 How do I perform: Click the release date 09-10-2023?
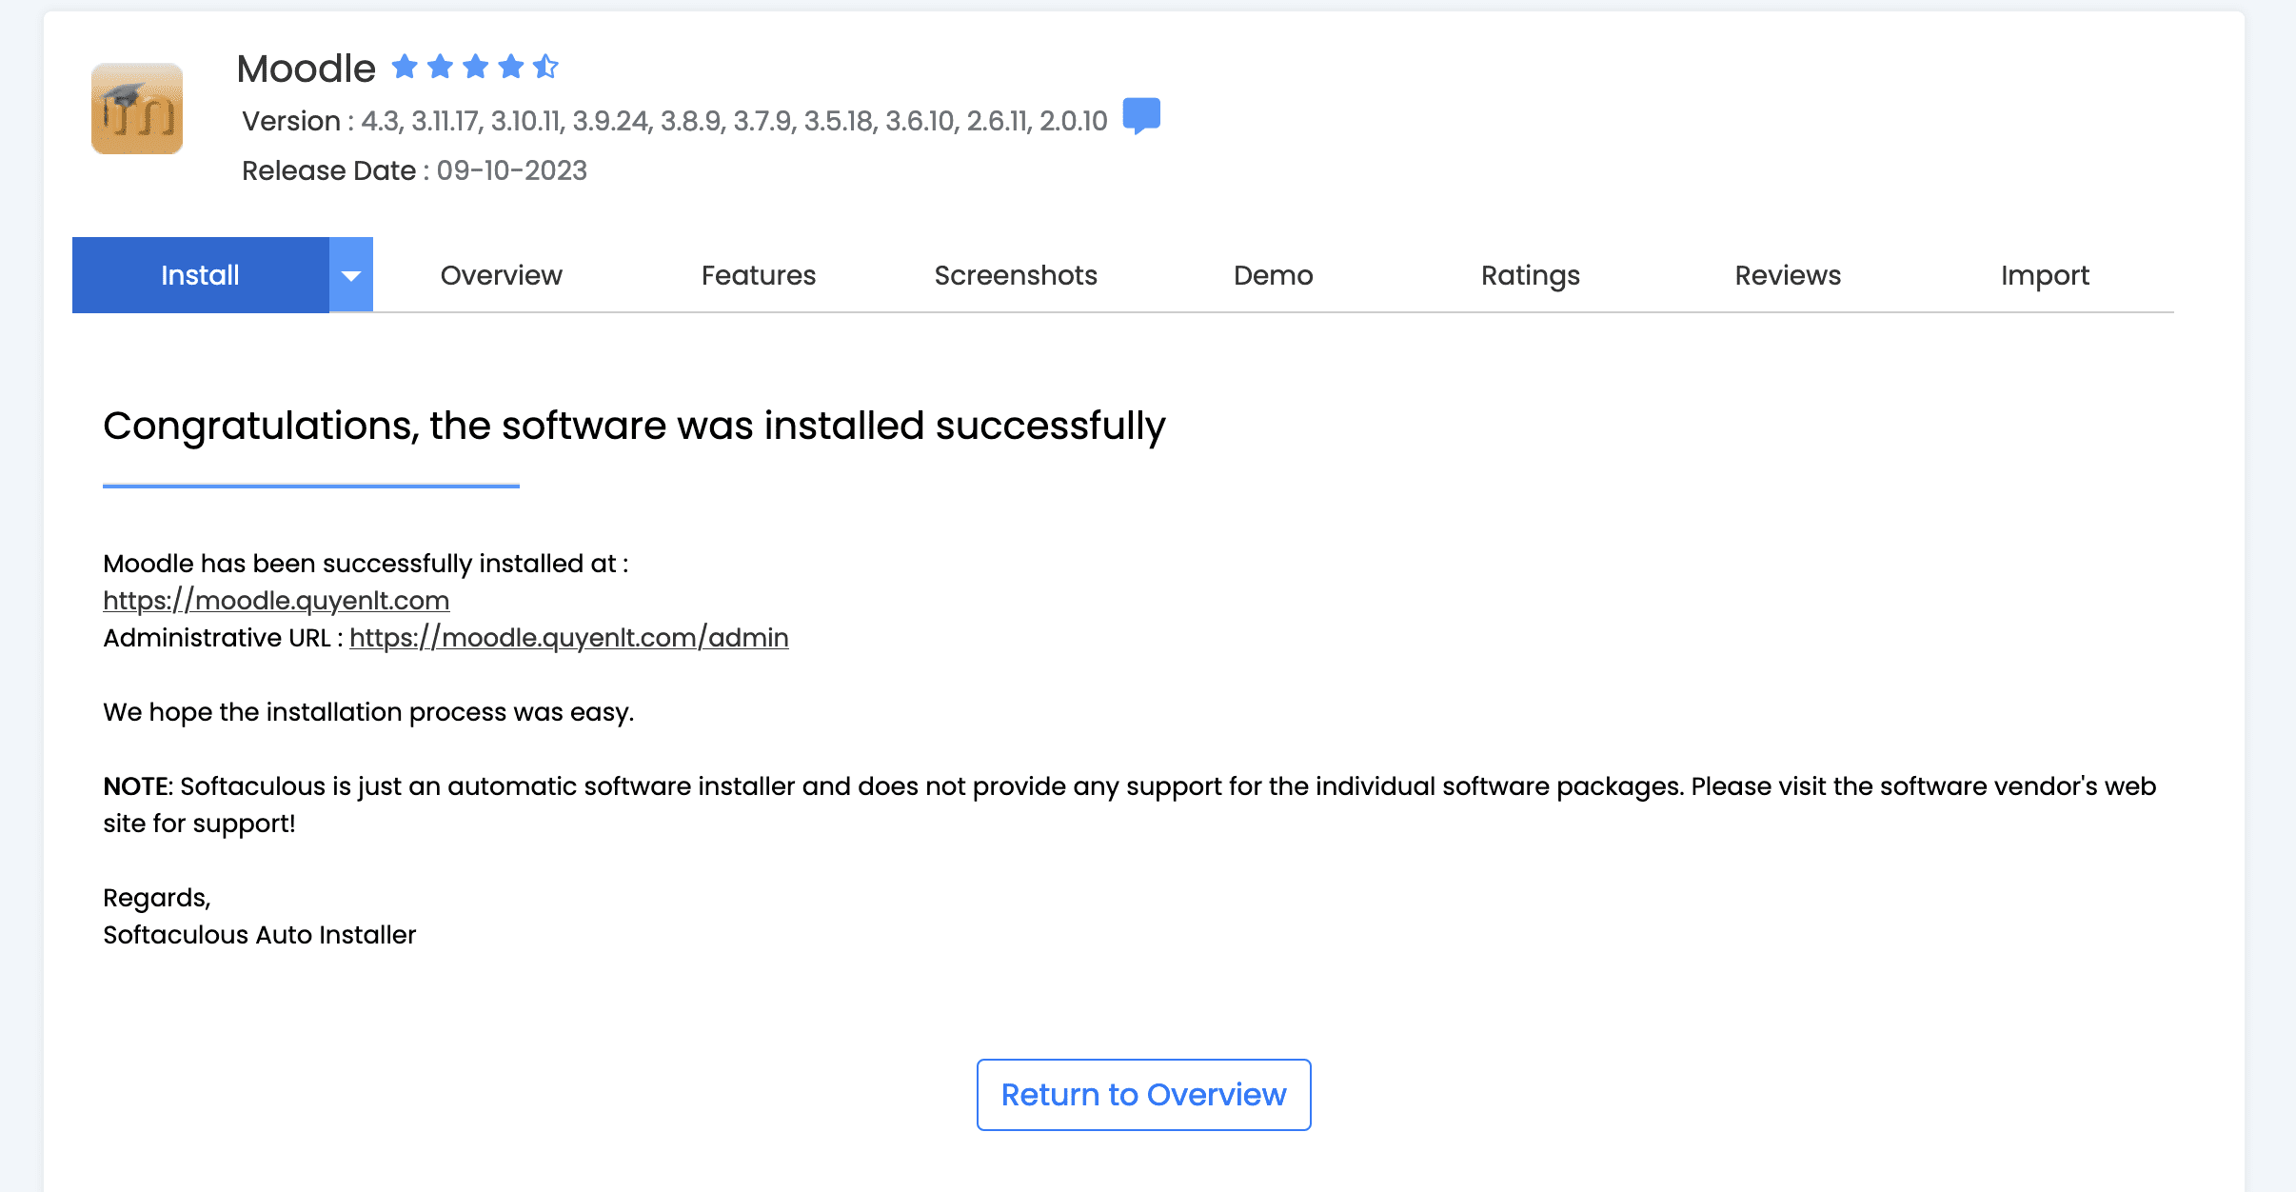[512, 170]
